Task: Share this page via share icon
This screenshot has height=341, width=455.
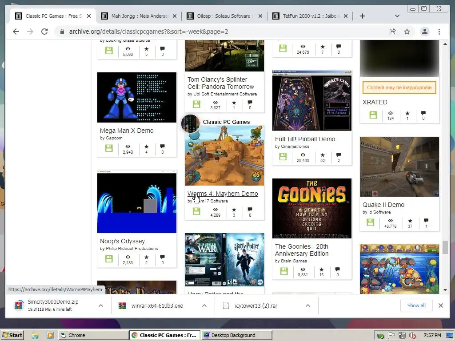Action: [393, 32]
